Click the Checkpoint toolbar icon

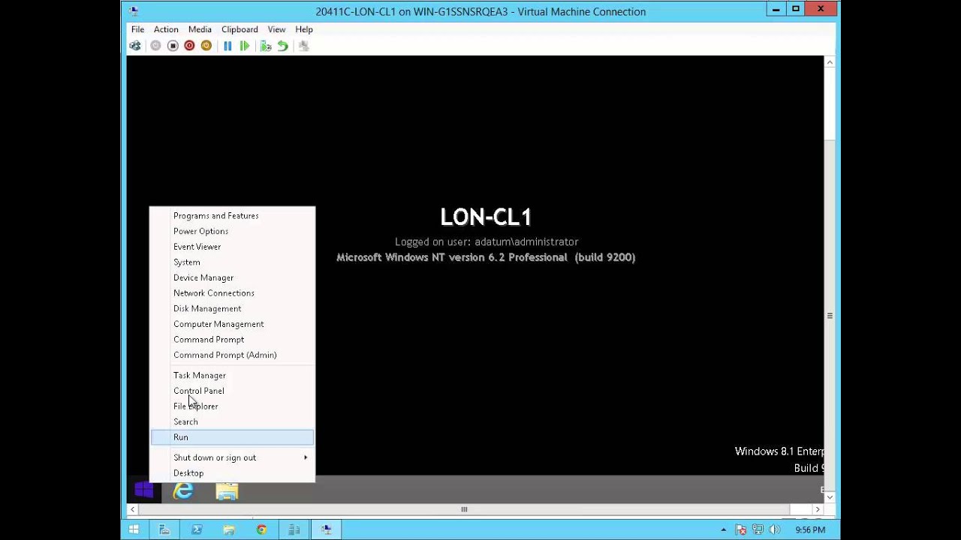[266, 46]
